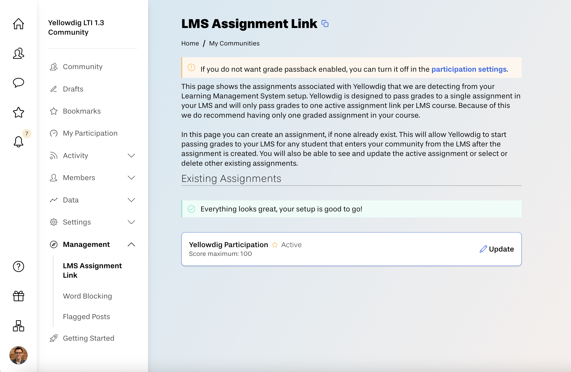This screenshot has width=571, height=372.
Task: Open the user profile avatar
Action: pyautogui.click(x=19, y=355)
